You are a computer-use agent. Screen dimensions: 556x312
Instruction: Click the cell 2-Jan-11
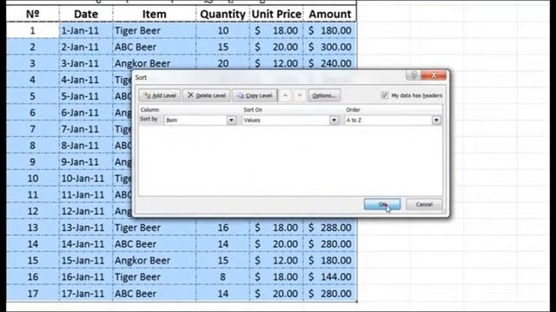[x=86, y=47]
